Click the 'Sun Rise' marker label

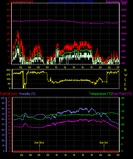pos(39,143)
